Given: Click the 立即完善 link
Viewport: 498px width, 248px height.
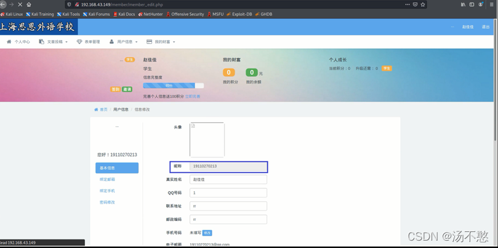Looking at the screenshot, I should coord(193,96).
